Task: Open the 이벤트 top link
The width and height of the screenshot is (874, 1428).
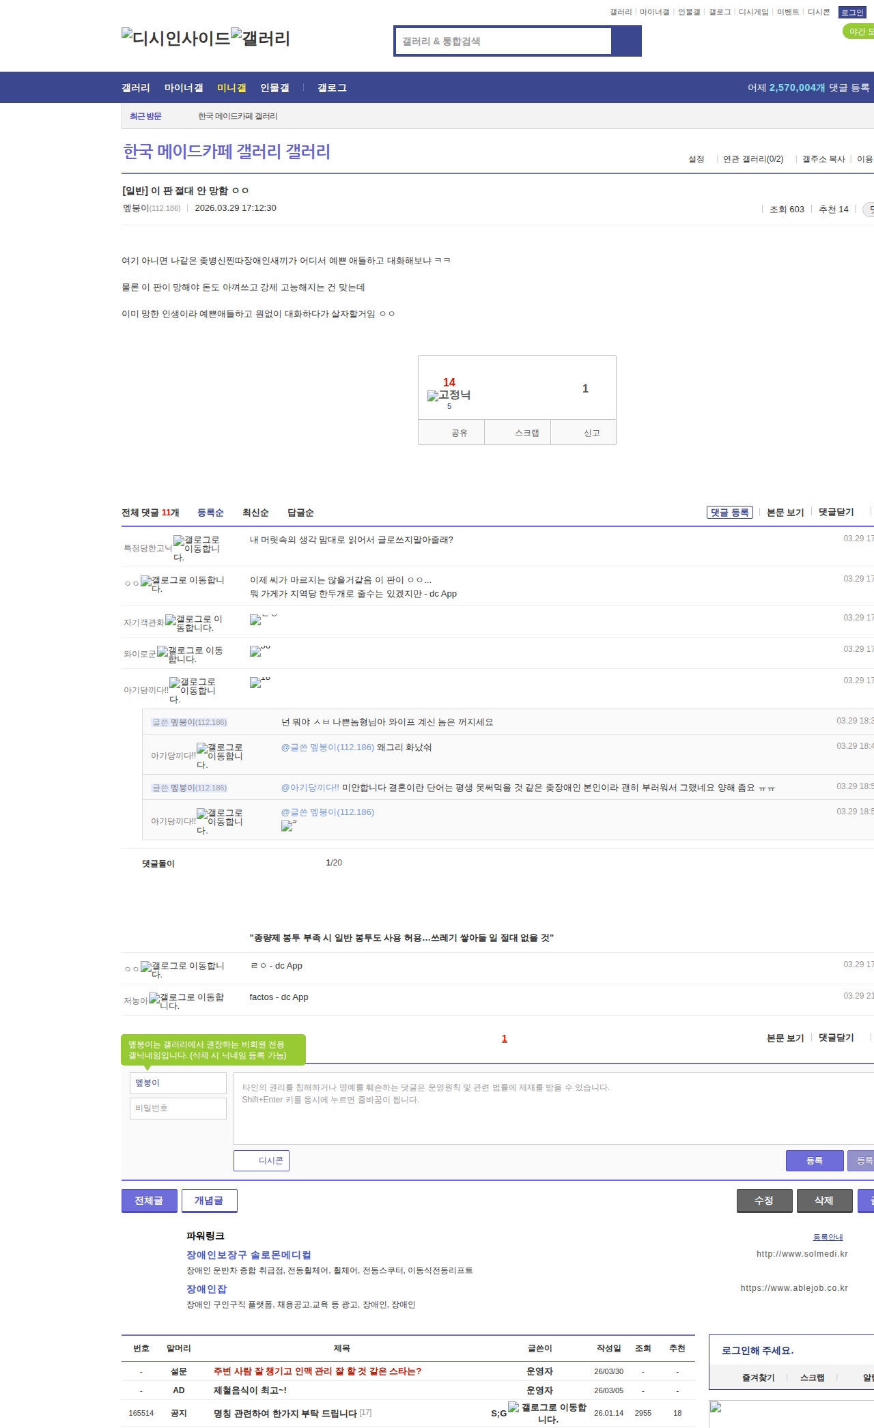Action: (788, 12)
